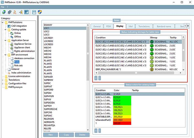Click the floppy disk save icon

[34, 12]
